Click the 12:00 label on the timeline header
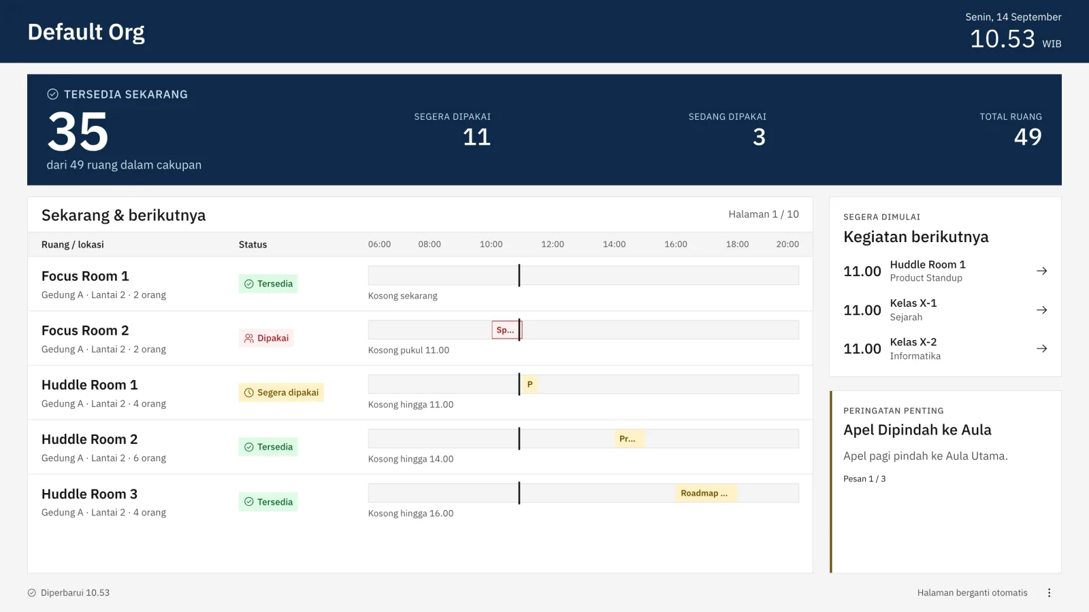1089x612 pixels. 553,244
